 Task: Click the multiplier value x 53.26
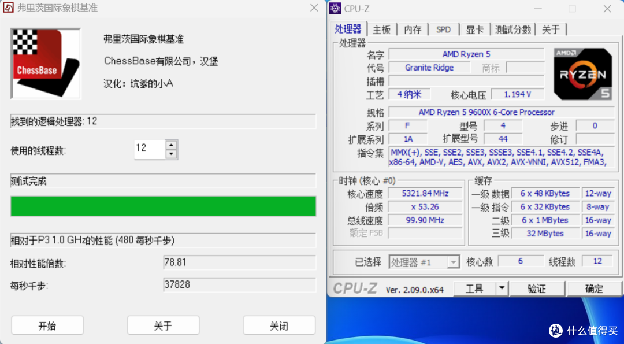click(x=425, y=207)
